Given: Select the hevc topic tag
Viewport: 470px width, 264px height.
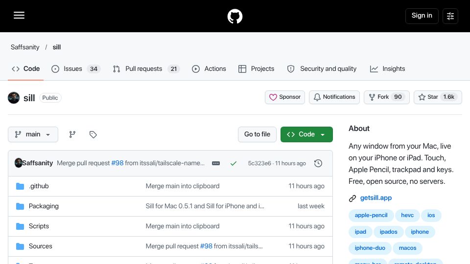Looking at the screenshot, I should coord(407,215).
